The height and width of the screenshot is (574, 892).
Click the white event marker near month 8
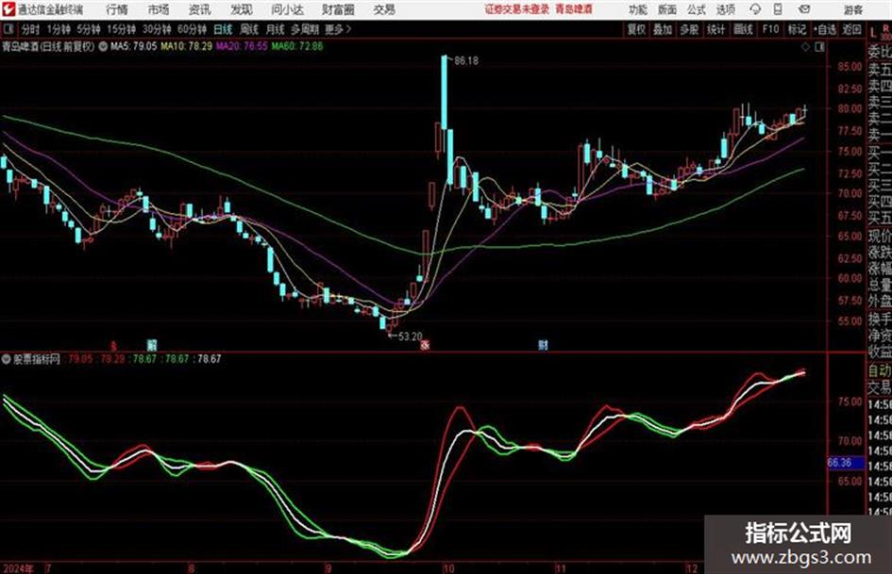[x=151, y=344]
